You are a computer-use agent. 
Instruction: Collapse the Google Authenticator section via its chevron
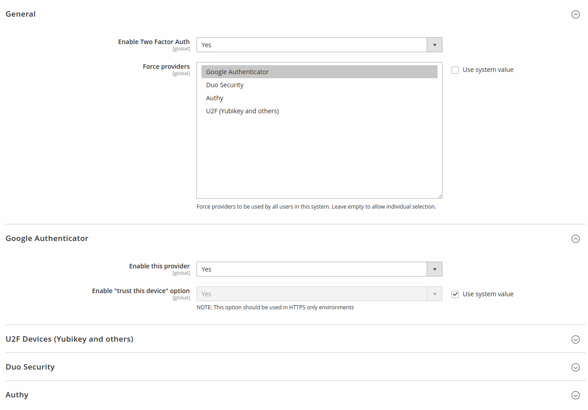pyautogui.click(x=575, y=239)
